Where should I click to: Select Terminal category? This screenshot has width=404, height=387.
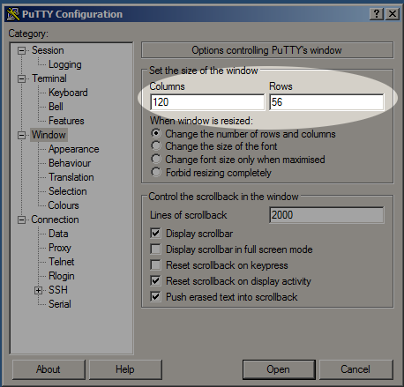point(49,78)
